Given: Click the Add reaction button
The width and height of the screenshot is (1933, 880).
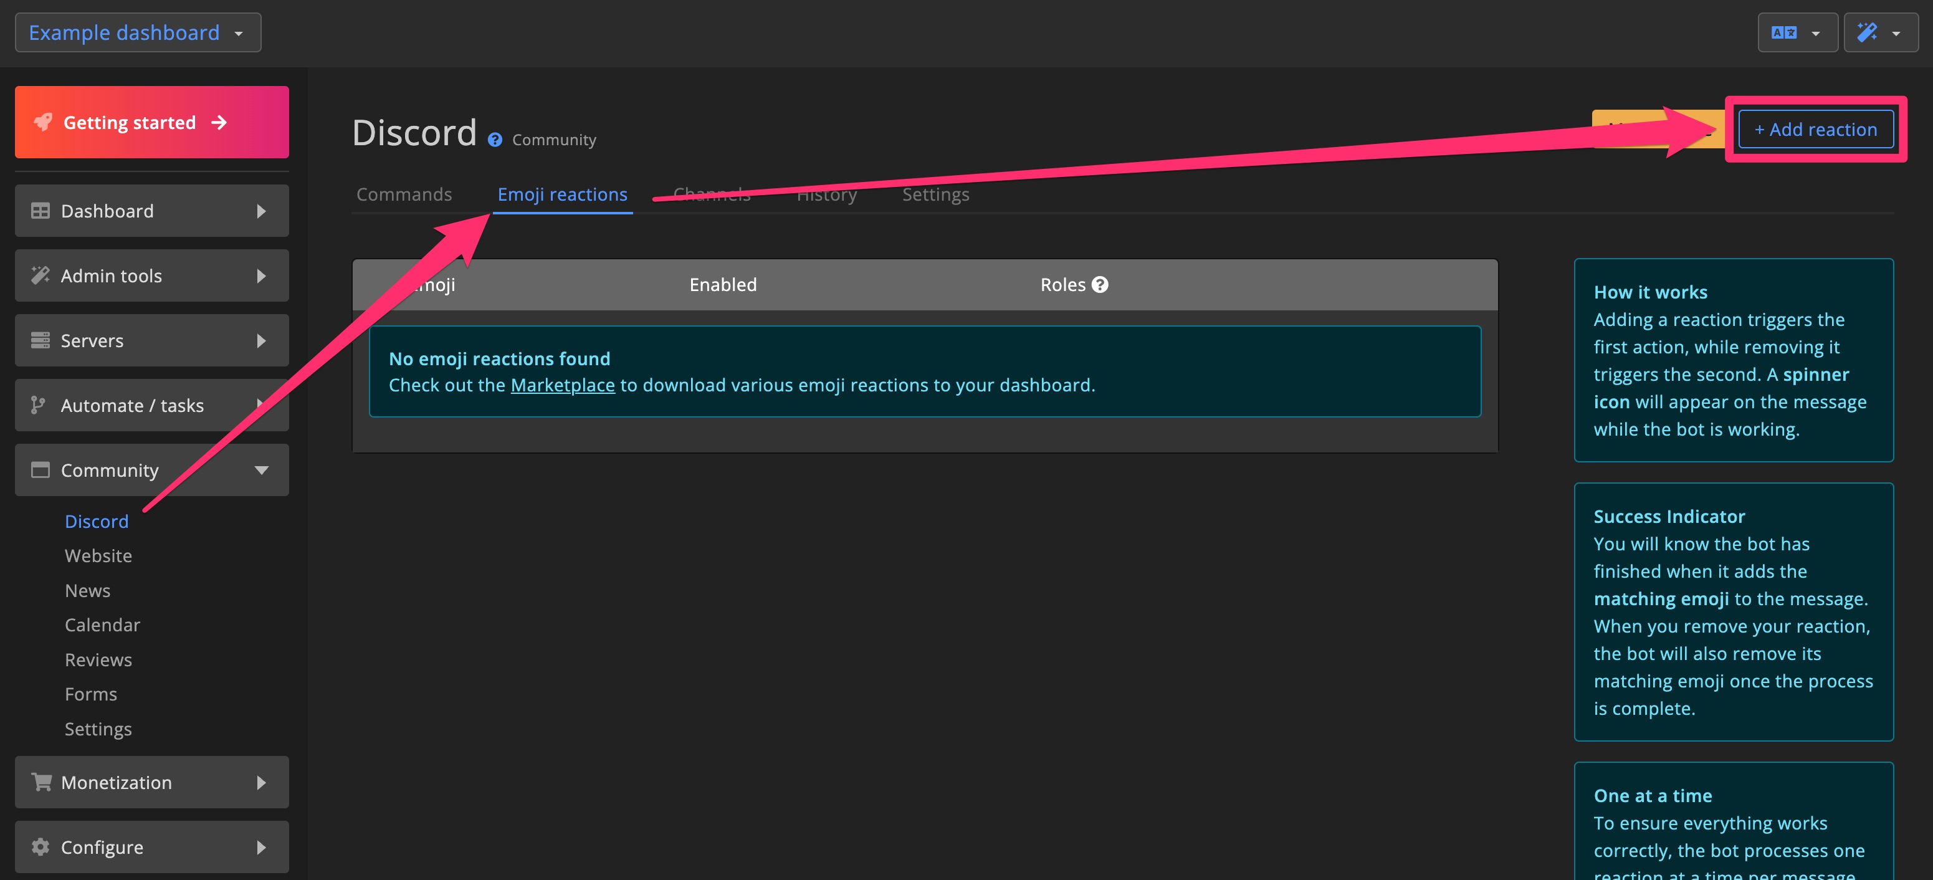Looking at the screenshot, I should [x=1815, y=129].
